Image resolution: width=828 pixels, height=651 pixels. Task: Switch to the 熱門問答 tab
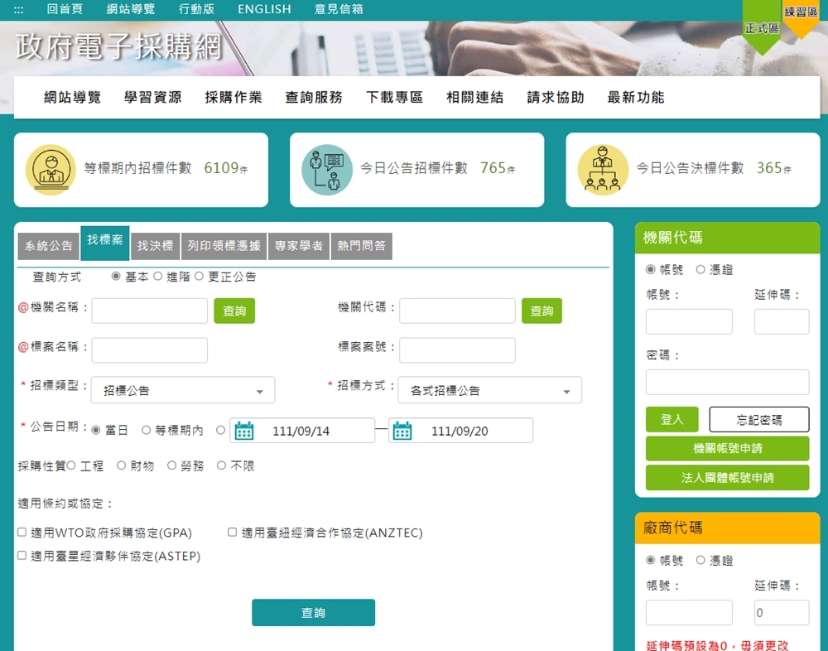click(x=361, y=246)
